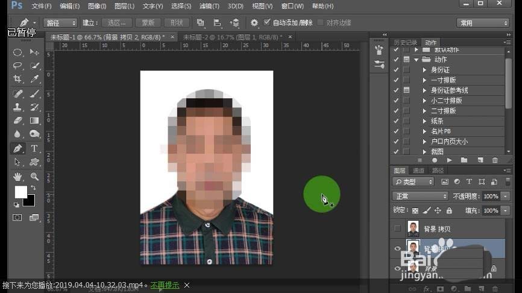Select the History Brush tool
Viewport: 522px width, 293px height.
click(x=34, y=107)
